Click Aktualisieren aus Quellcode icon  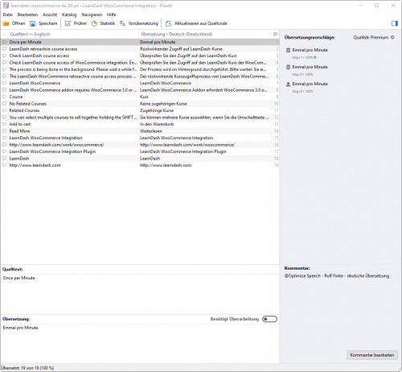168,23
